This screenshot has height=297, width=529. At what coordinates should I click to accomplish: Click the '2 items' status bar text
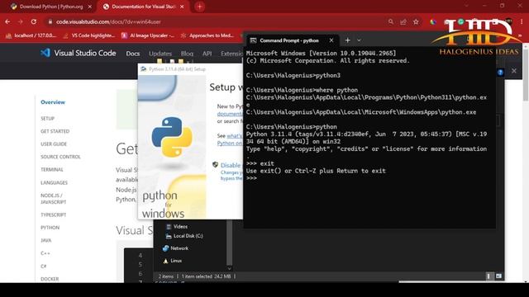click(x=165, y=276)
